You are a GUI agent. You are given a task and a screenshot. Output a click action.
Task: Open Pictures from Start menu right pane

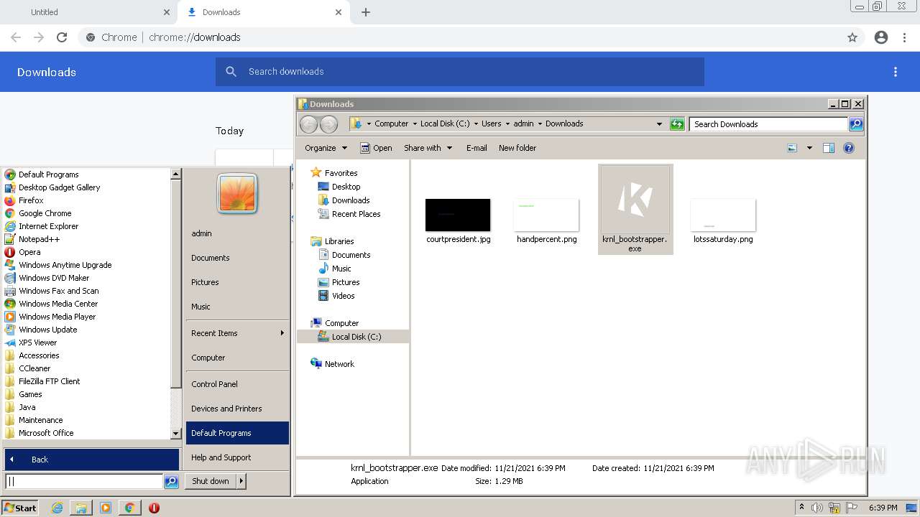205,282
